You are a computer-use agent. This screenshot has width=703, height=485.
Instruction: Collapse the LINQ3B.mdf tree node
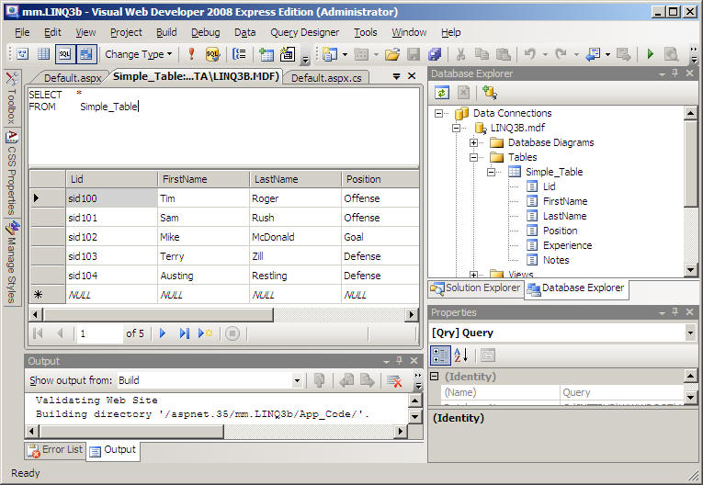[x=457, y=129]
